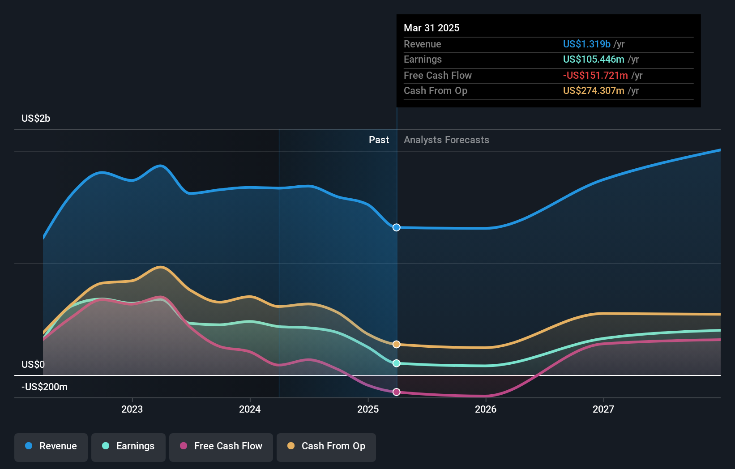Select the 2023 x-axis label
This screenshot has height=469, width=735.
[x=132, y=409]
